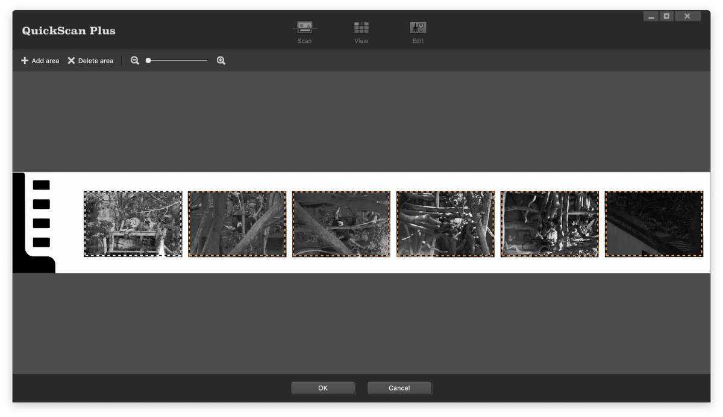Image resolution: width=723 pixels, height=417 pixels.
Task: Click the Cancel button
Action: [399, 388]
